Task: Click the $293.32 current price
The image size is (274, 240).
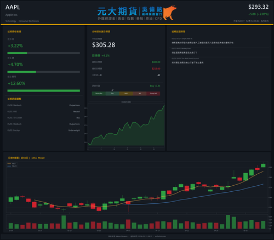Action: pyautogui.click(x=258, y=7)
